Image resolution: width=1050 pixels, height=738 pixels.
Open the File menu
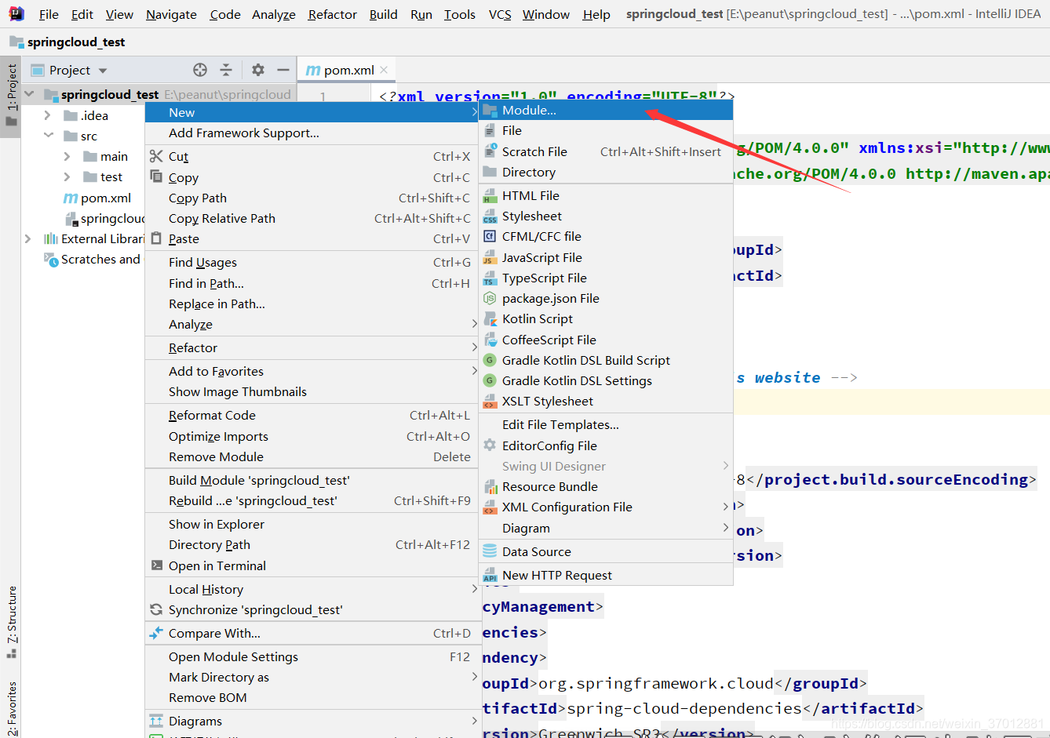pyautogui.click(x=49, y=14)
